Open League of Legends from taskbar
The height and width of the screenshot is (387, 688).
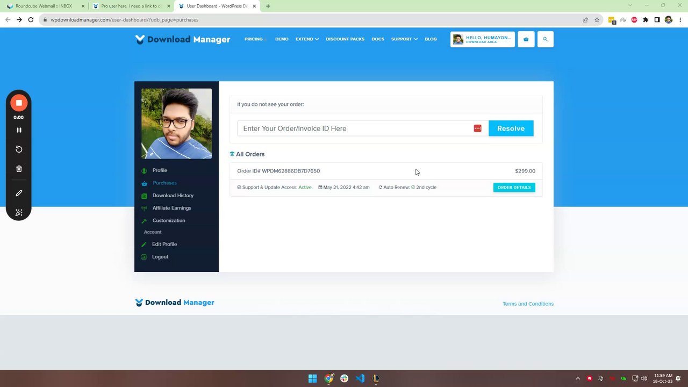click(376, 378)
